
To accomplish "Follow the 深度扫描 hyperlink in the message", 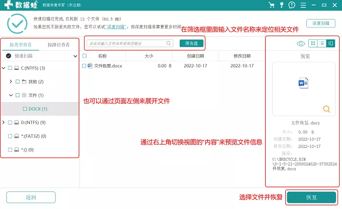I will pos(116,27).
